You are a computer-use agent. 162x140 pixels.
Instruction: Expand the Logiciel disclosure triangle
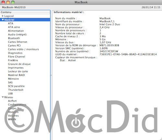point(3,16)
